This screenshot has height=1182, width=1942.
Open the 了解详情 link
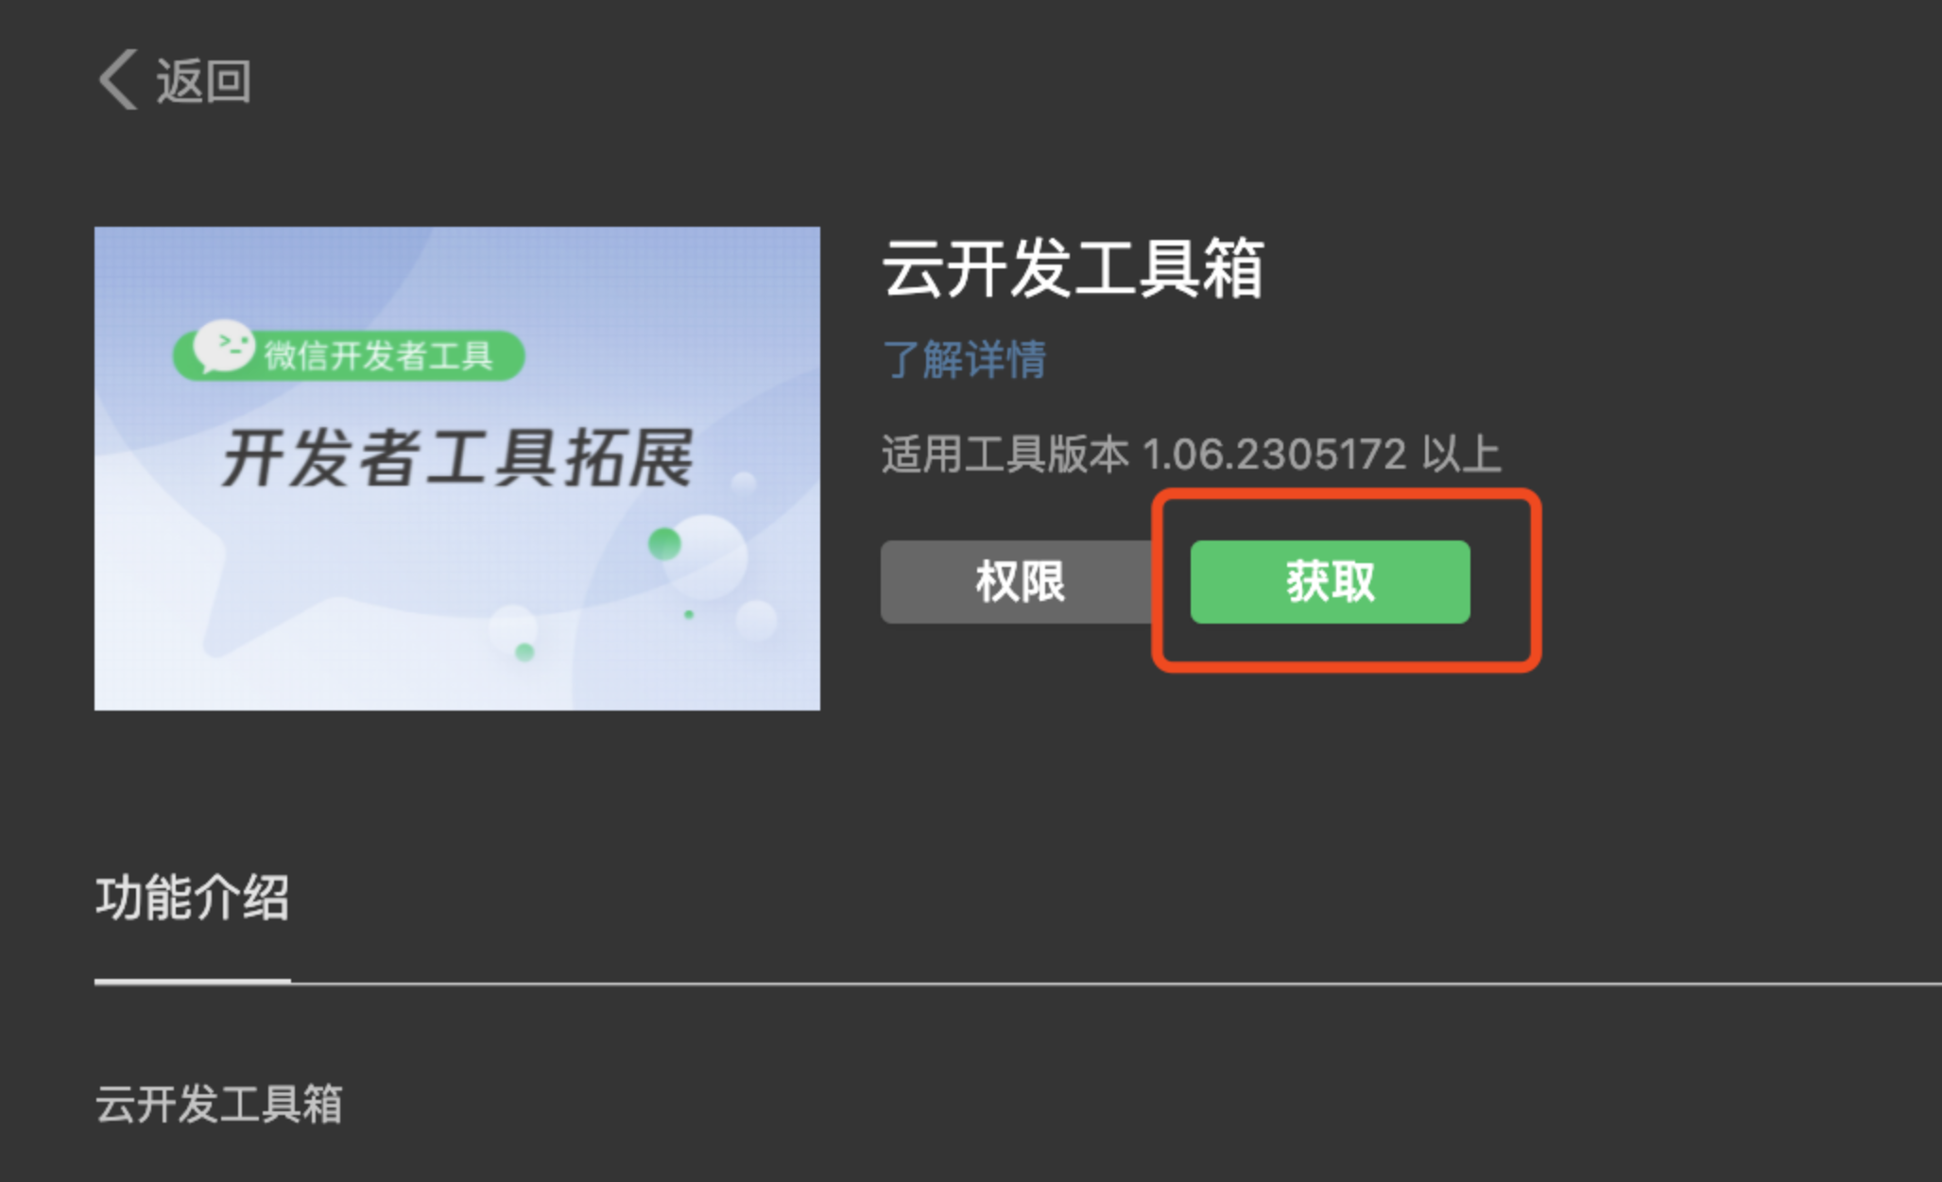click(964, 359)
